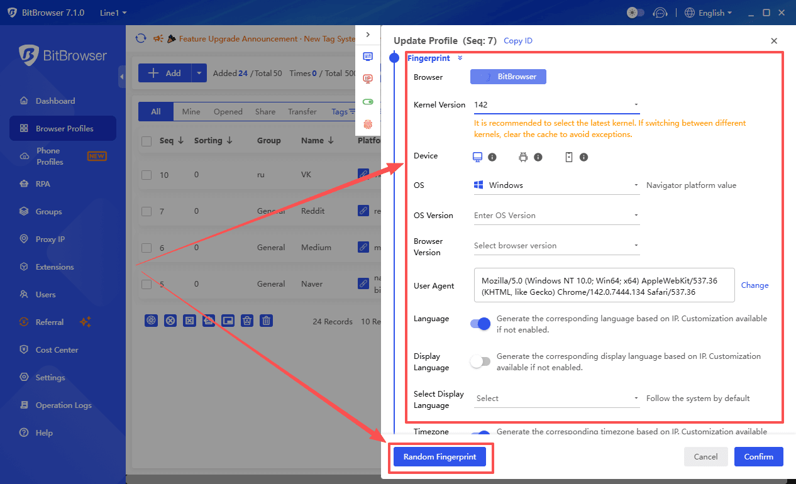Click the megaphone announcement icon
The height and width of the screenshot is (484, 796).
pyautogui.click(x=158, y=38)
